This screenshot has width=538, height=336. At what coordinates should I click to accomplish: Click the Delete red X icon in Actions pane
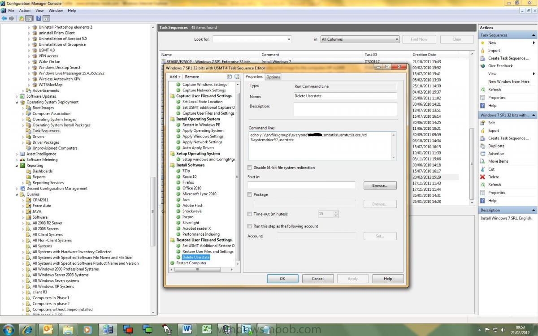482,177
